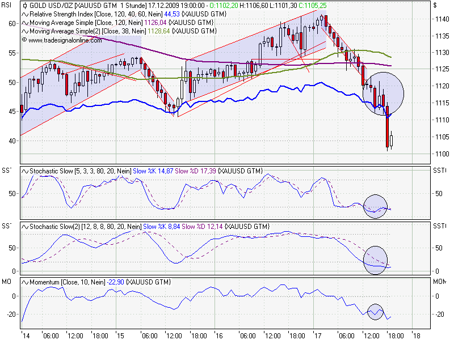Select the GOLD USD/OZ chart title
The height and width of the screenshot is (340, 454).
52,6
